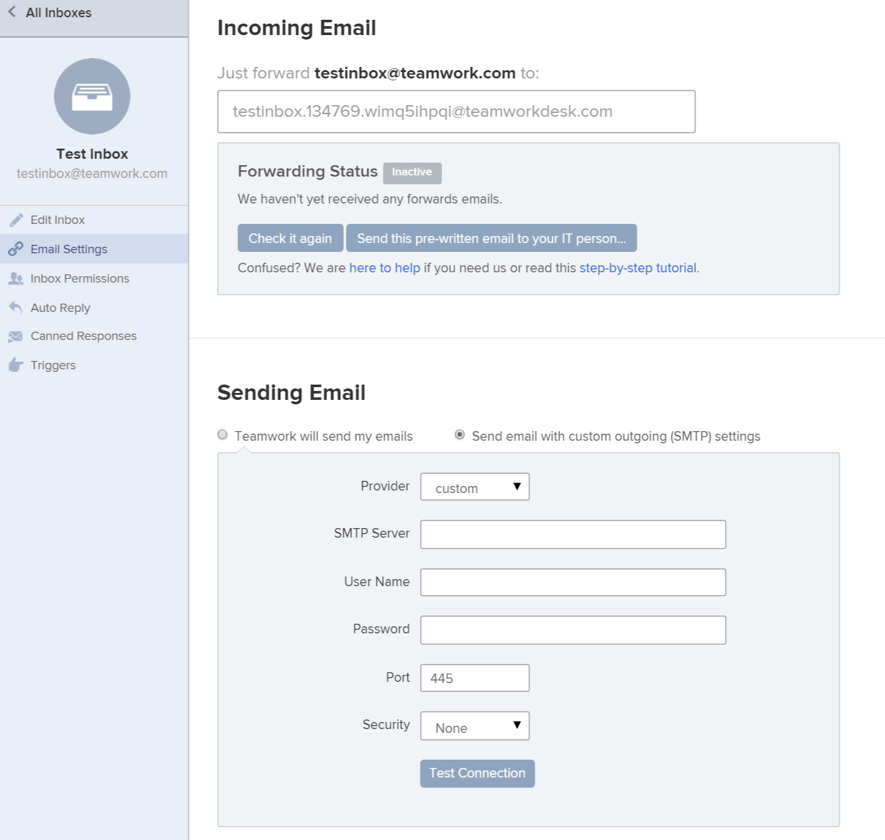Image resolution: width=885 pixels, height=840 pixels.
Task: Open the step-by-step tutorial link
Action: tap(638, 269)
